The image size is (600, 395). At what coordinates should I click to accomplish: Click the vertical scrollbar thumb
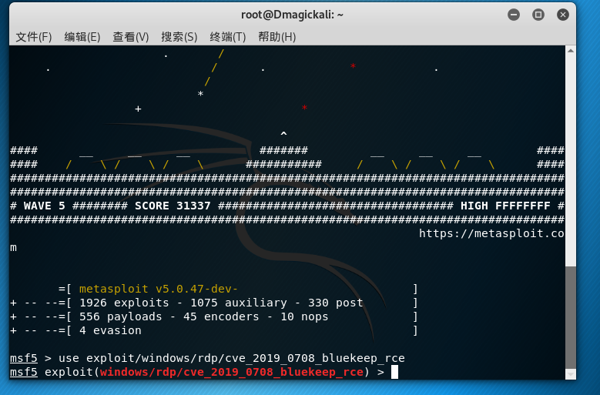click(571, 317)
